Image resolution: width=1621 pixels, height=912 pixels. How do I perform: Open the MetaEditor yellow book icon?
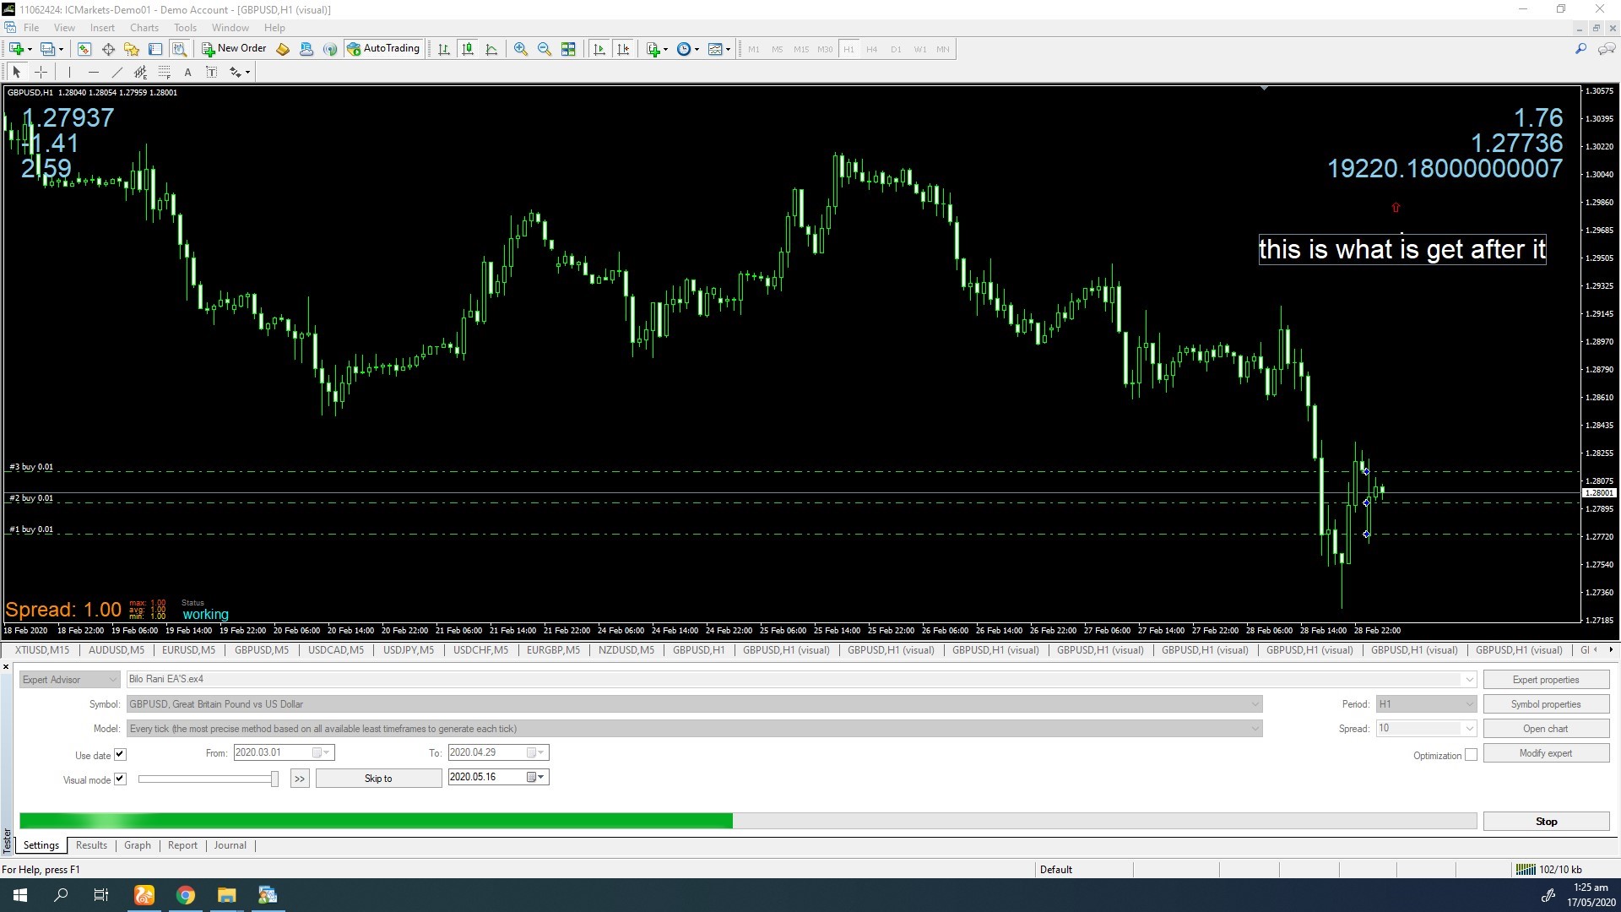283,49
